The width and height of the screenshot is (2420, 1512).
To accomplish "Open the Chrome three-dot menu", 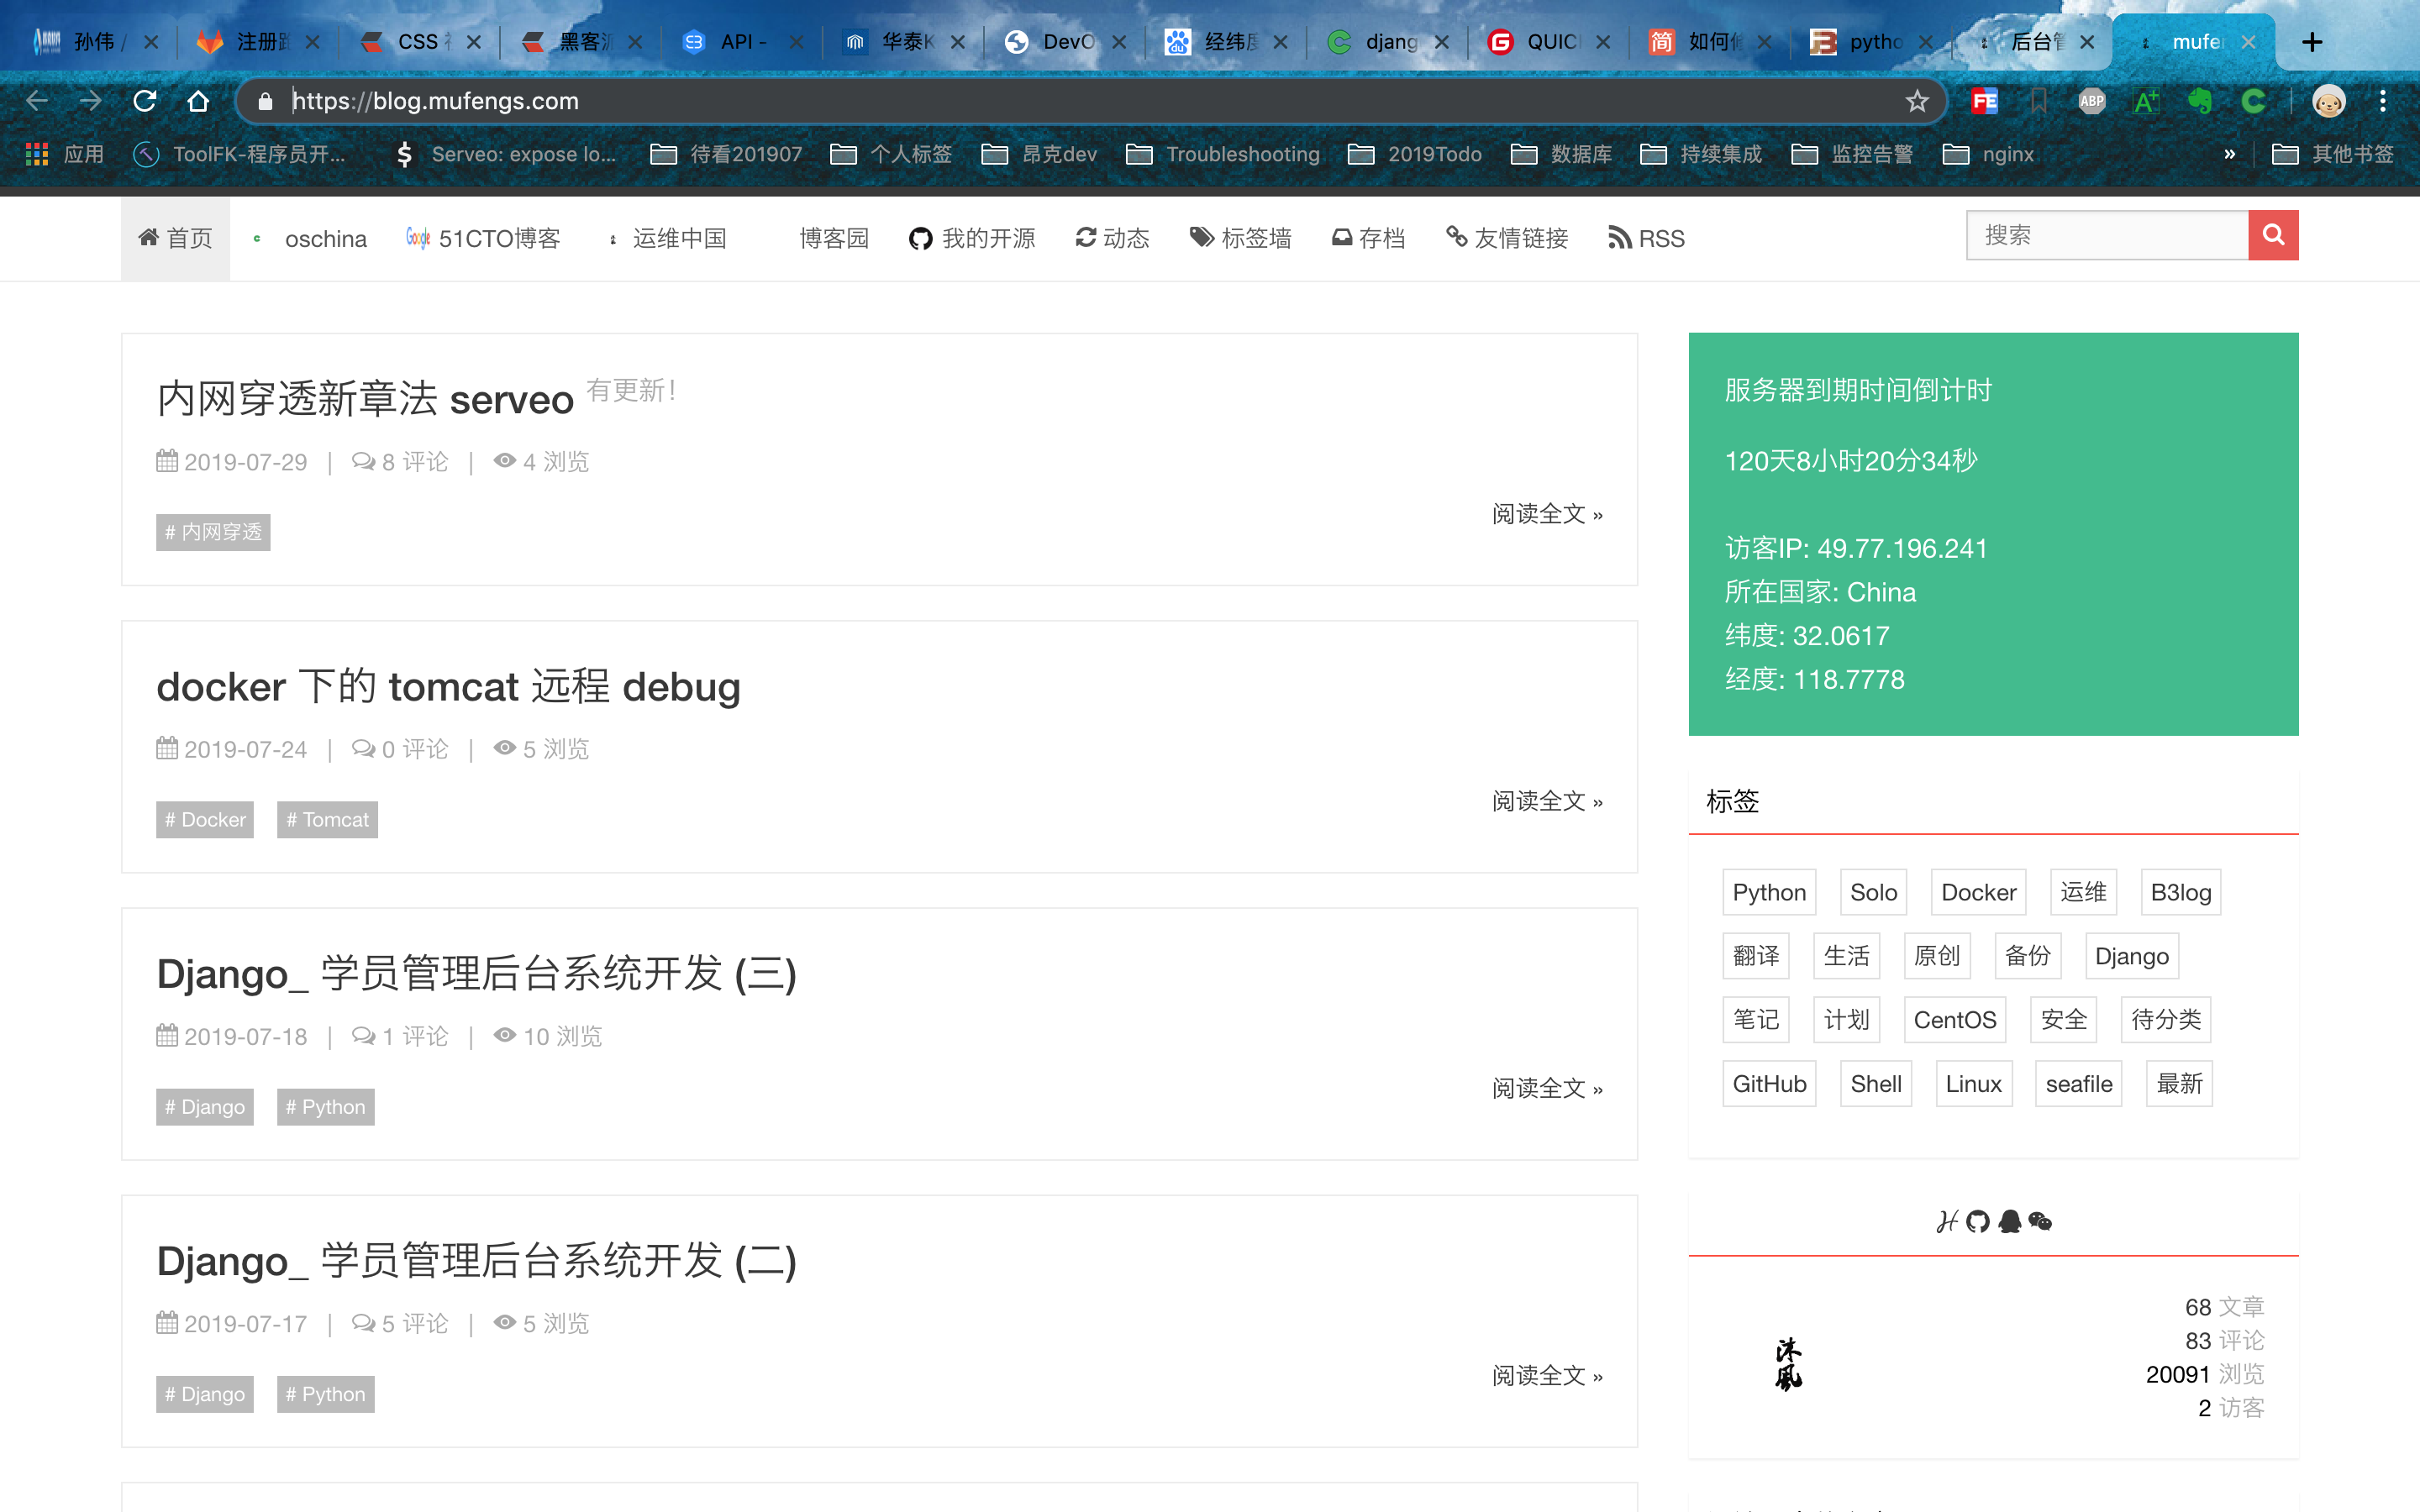I will [x=2383, y=101].
